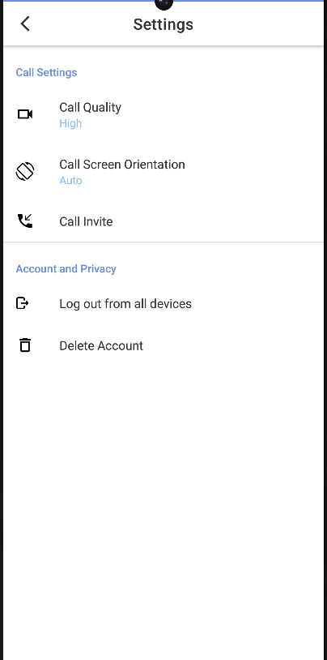The width and height of the screenshot is (327, 660).
Task: Tap the Call Screen Orientation label text
Action: point(122,164)
